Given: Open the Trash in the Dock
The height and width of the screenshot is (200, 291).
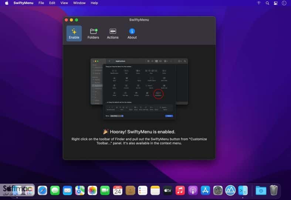Looking at the screenshot, I should pyautogui.click(x=274, y=190).
